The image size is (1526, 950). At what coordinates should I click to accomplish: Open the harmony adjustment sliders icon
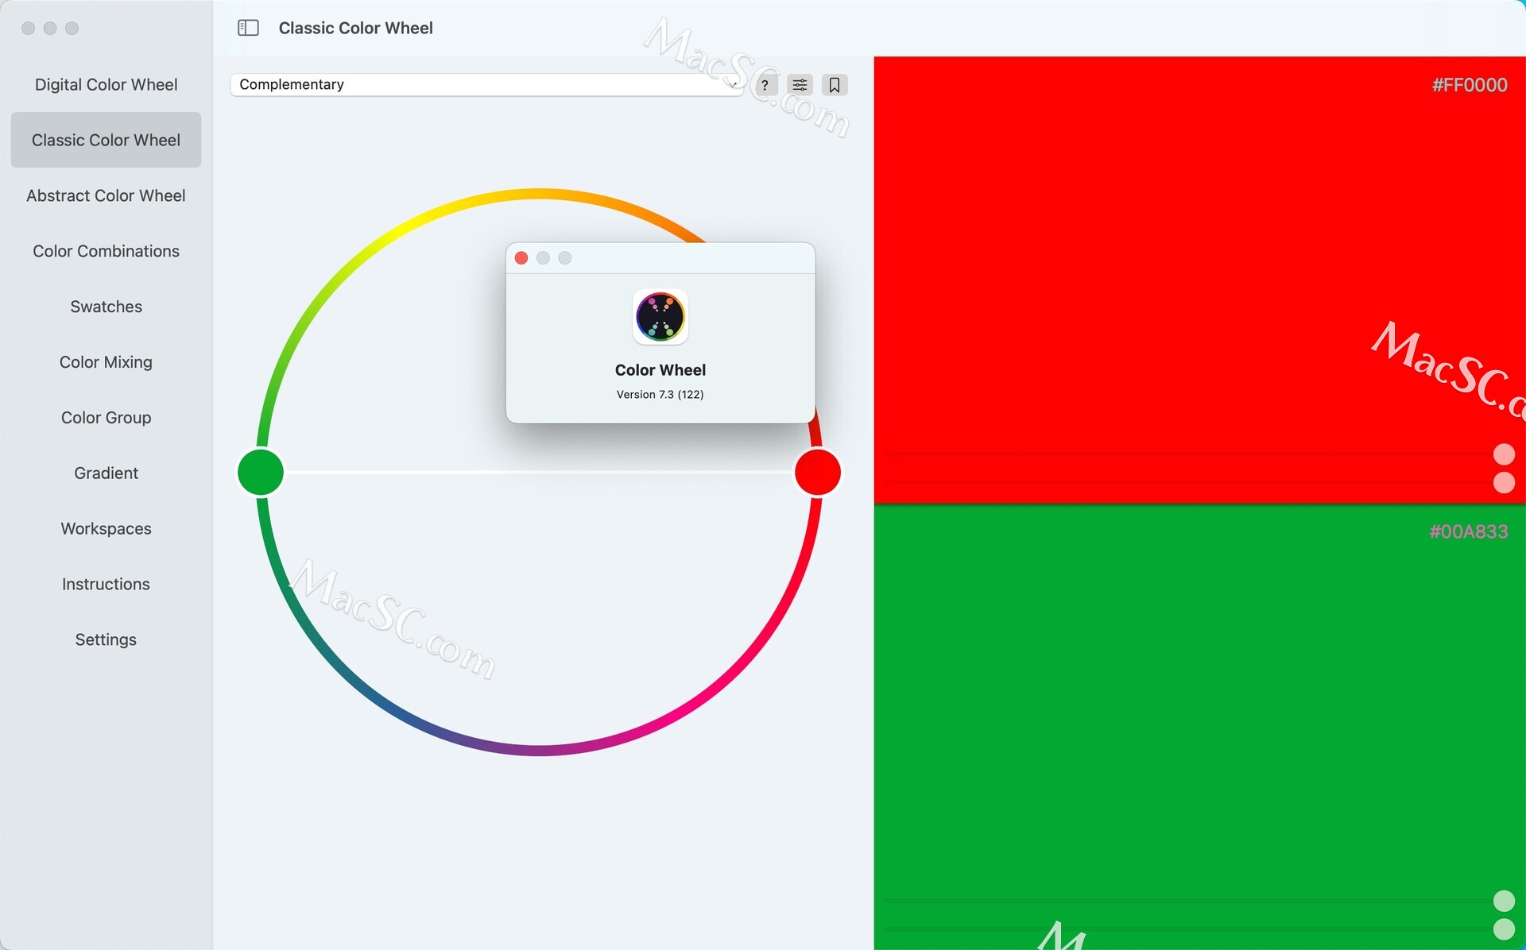point(800,84)
